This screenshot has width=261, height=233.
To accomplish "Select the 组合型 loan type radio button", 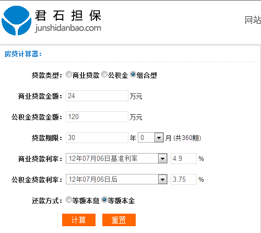I will 133,74.
